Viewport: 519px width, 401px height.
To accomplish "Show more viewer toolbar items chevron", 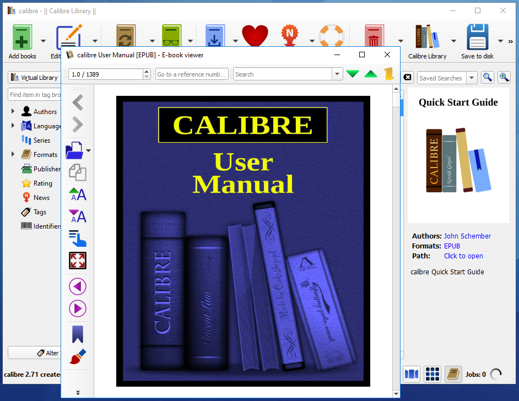I will 78,392.
